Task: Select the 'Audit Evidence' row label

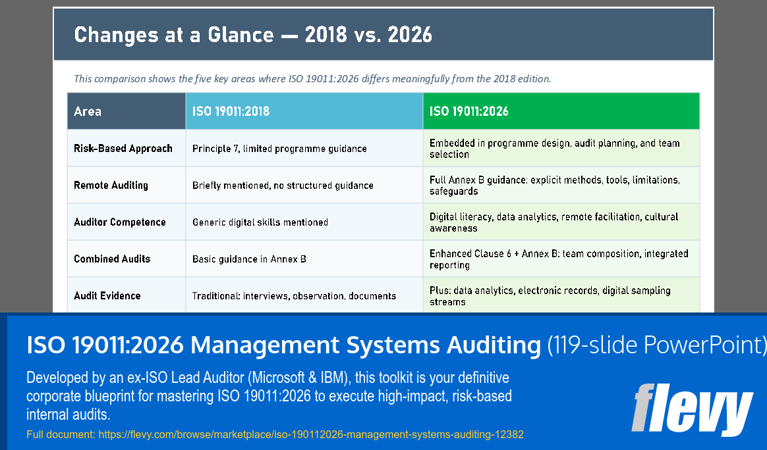Action: (x=107, y=295)
